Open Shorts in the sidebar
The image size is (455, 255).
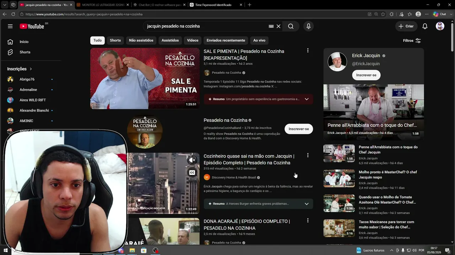[x=25, y=52]
